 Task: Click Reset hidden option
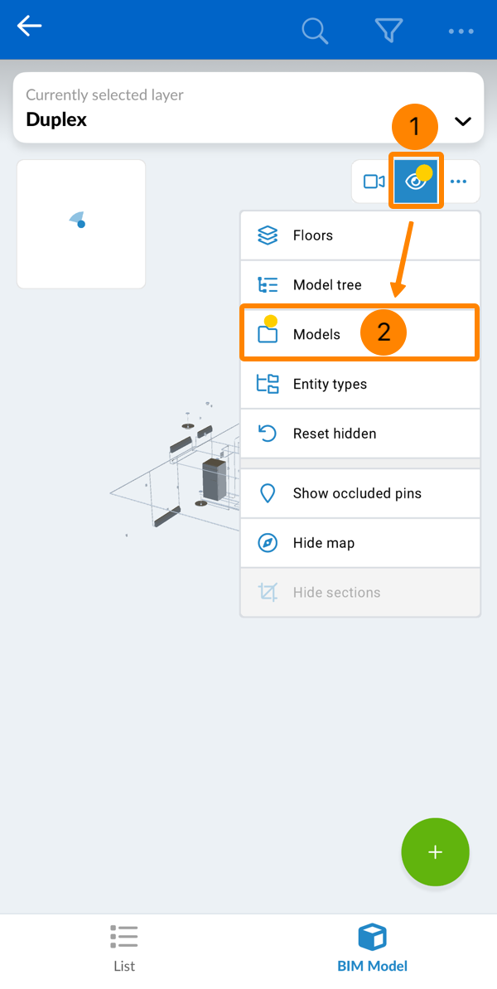[360, 434]
